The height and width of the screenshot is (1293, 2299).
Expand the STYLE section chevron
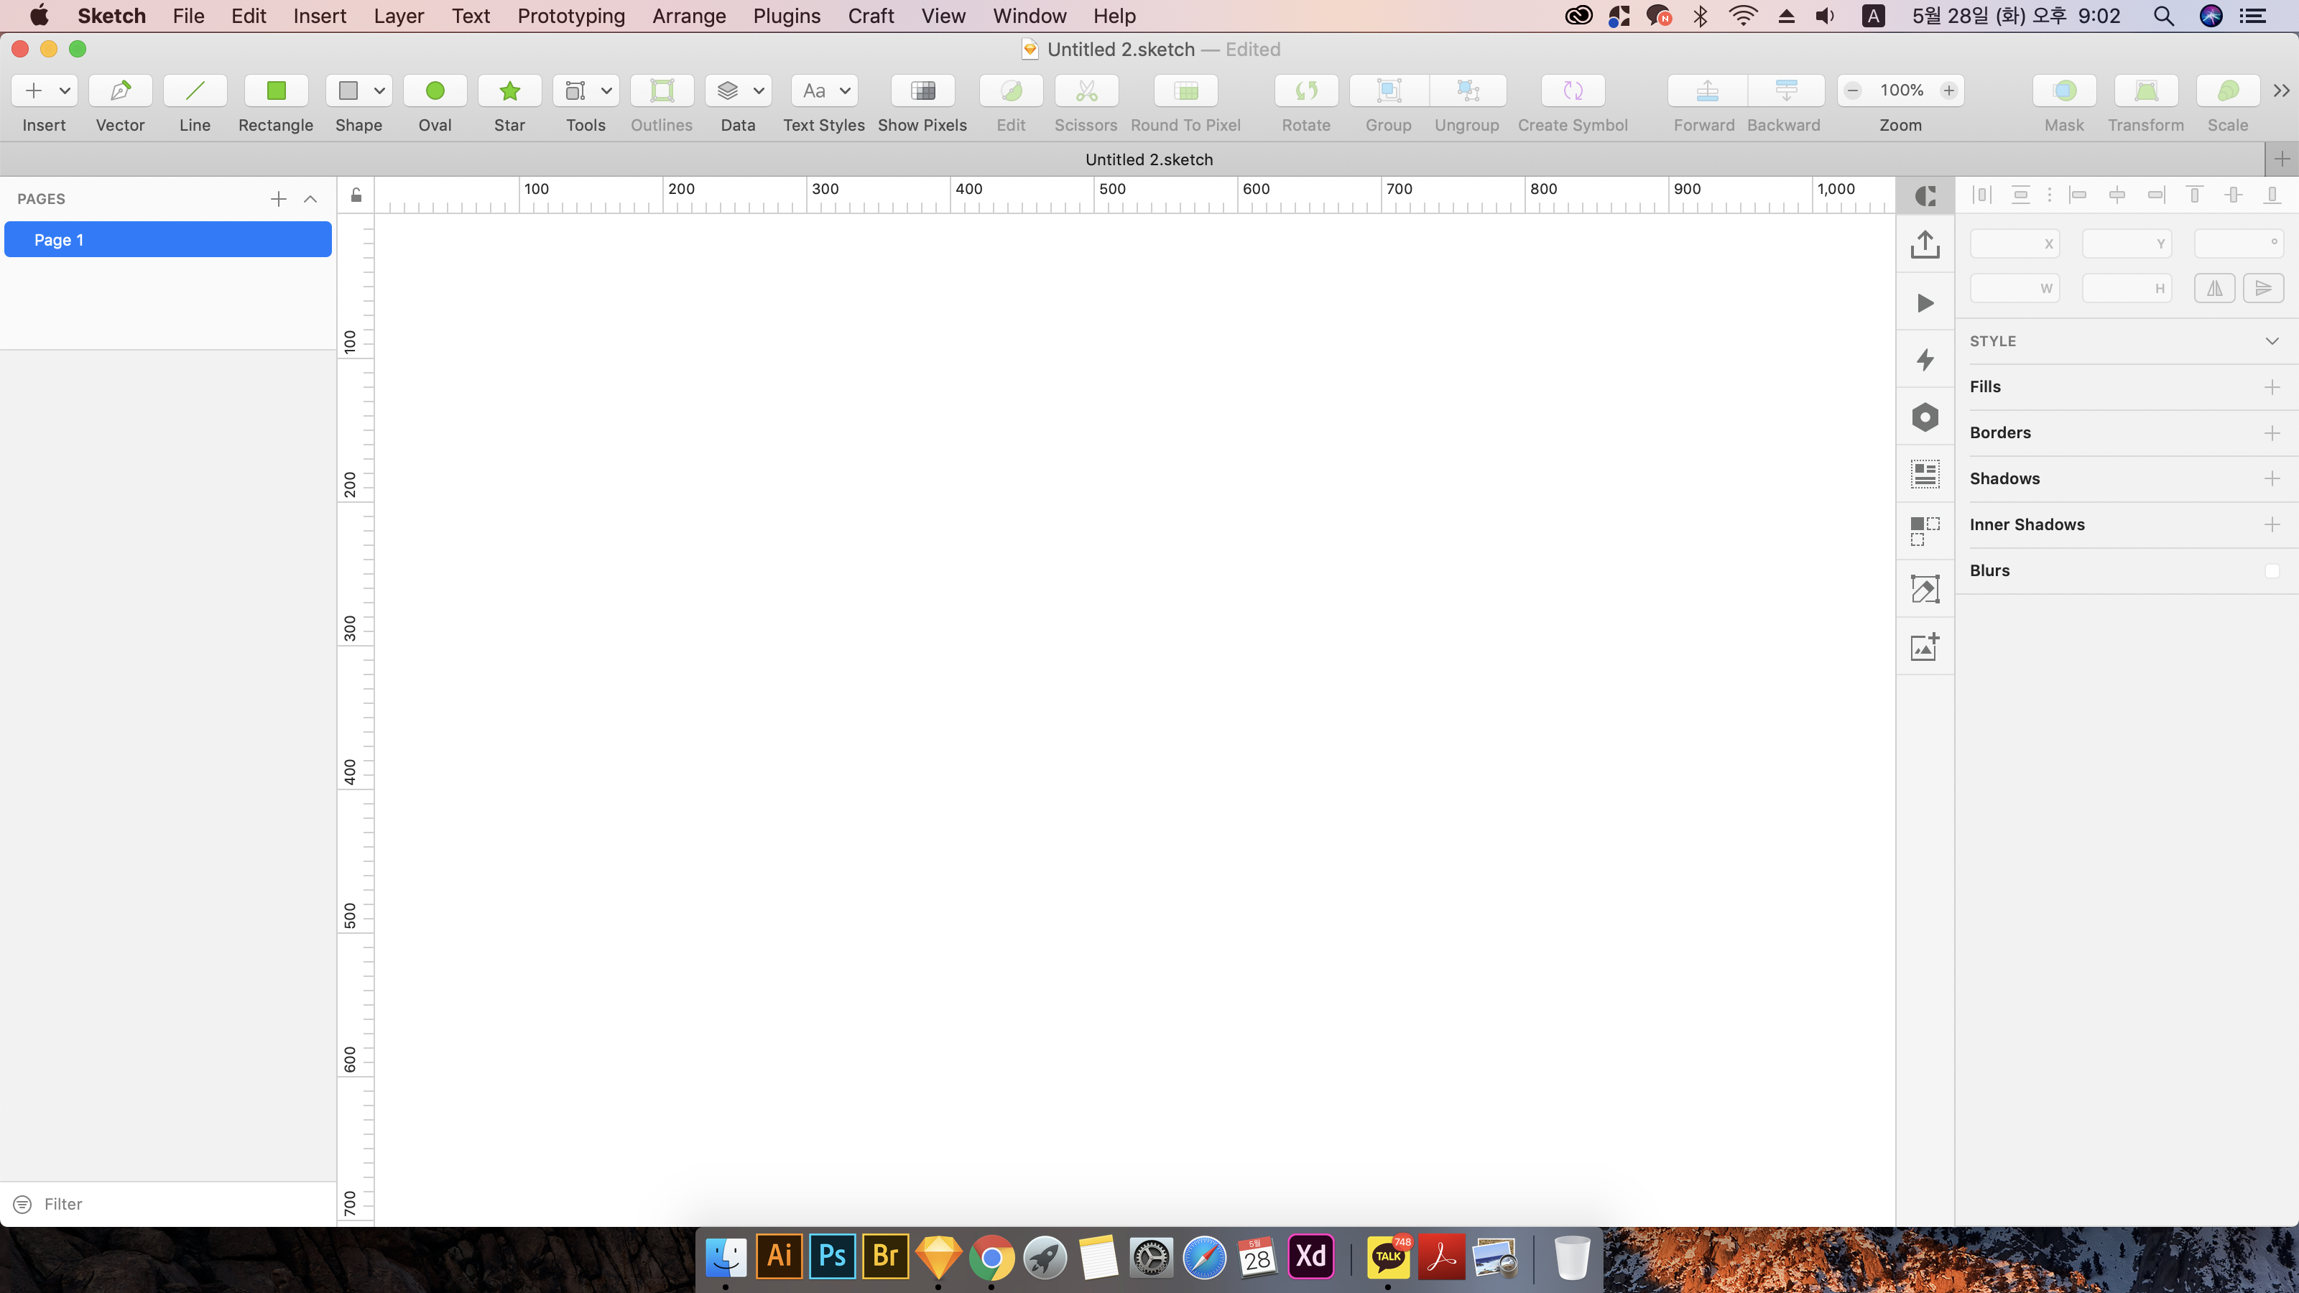pyautogui.click(x=2271, y=341)
